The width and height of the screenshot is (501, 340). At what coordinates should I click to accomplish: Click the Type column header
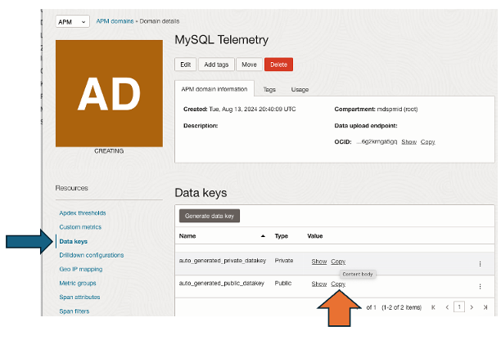[281, 236]
